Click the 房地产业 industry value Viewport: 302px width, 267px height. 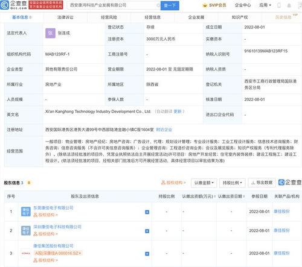tap(53, 84)
